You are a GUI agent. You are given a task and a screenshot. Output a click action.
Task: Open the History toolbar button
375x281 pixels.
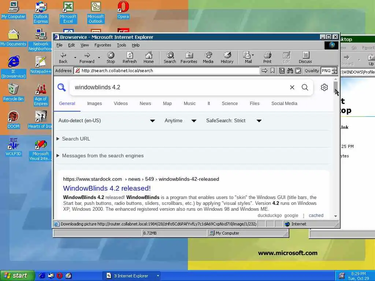[227, 57]
